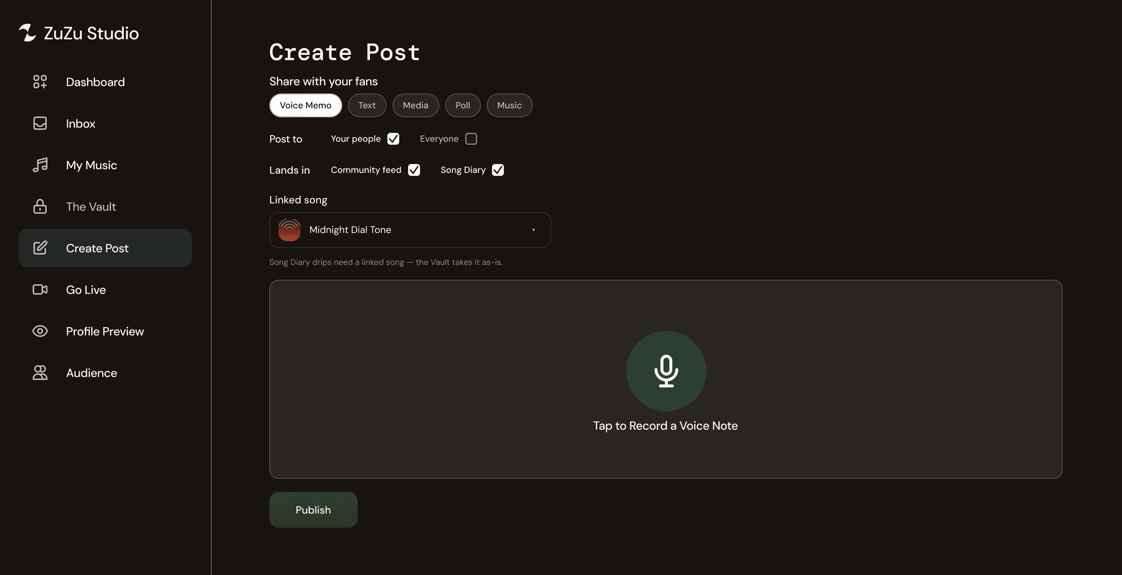
Task: Click the Publish button
Action: point(313,510)
